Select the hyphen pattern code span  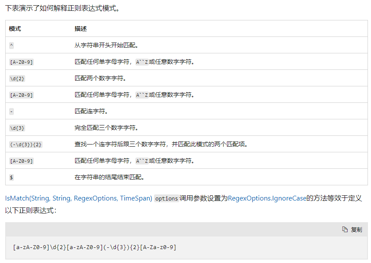pos(10,111)
